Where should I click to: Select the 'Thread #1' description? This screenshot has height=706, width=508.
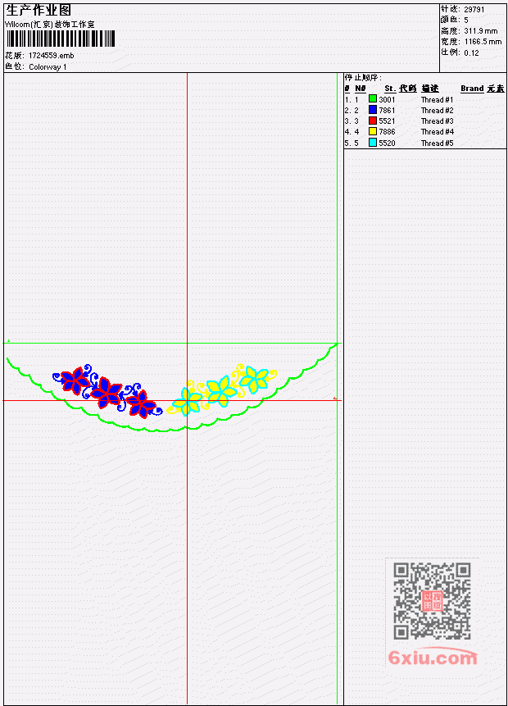(x=437, y=99)
